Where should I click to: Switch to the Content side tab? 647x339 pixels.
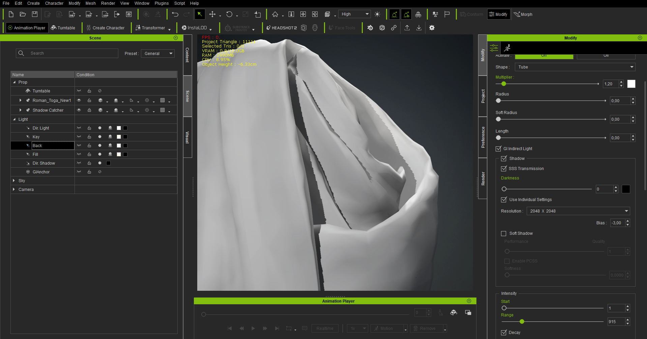tap(187, 55)
